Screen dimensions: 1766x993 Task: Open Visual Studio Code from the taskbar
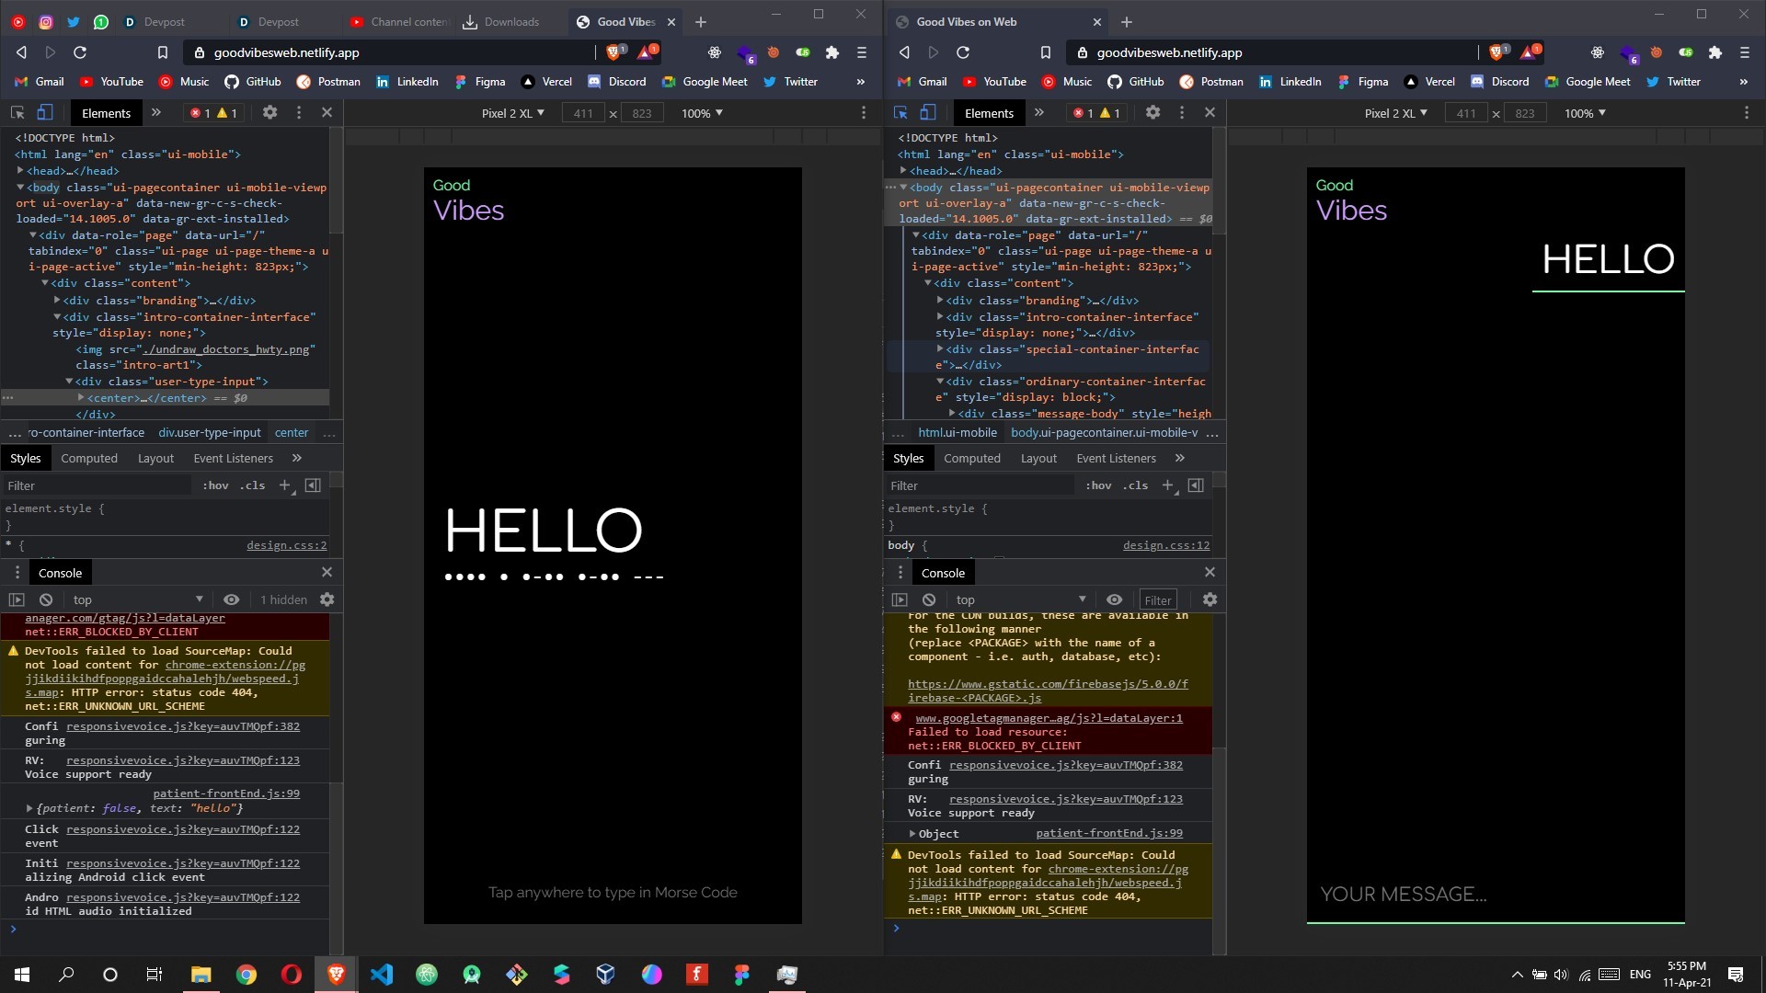pos(381,975)
